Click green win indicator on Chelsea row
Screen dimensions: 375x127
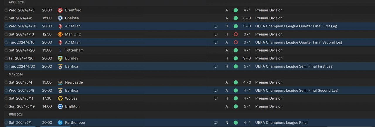point(236,18)
